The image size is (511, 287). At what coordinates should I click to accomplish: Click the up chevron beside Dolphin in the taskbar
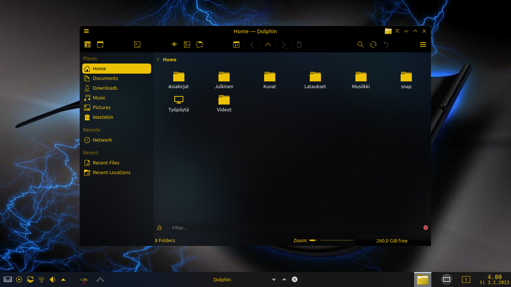(284, 280)
